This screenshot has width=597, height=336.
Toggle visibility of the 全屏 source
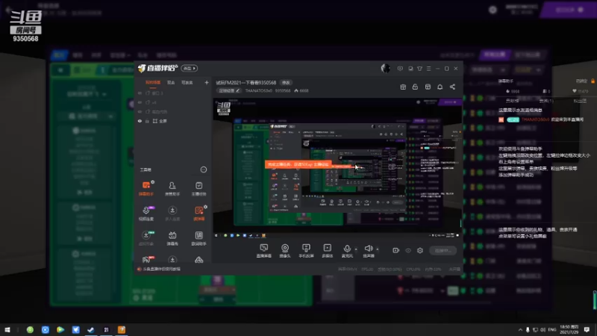tap(140, 121)
